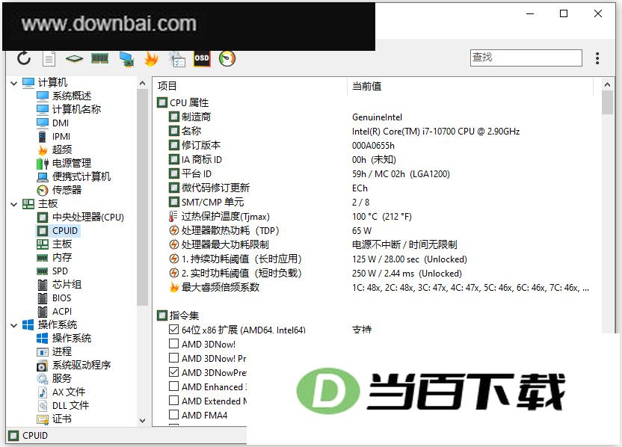Viewport: 622px width, 447px height.
Task: Open 内存 memory item in tree
Action: pyautogui.click(x=62, y=258)
